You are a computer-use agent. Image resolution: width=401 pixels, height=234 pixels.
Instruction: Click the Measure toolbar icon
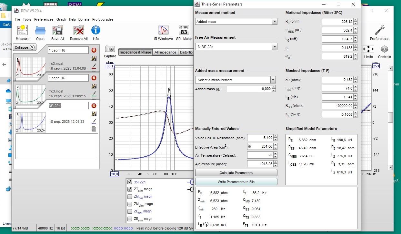(x=22, y=31)
